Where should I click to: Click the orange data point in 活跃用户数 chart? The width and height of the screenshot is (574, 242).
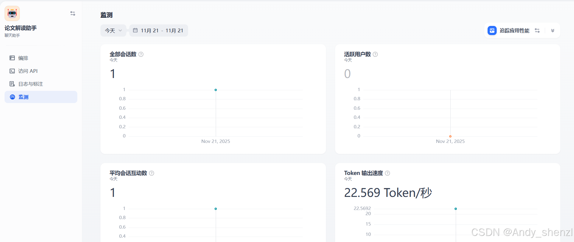click(x=450, y=136)
